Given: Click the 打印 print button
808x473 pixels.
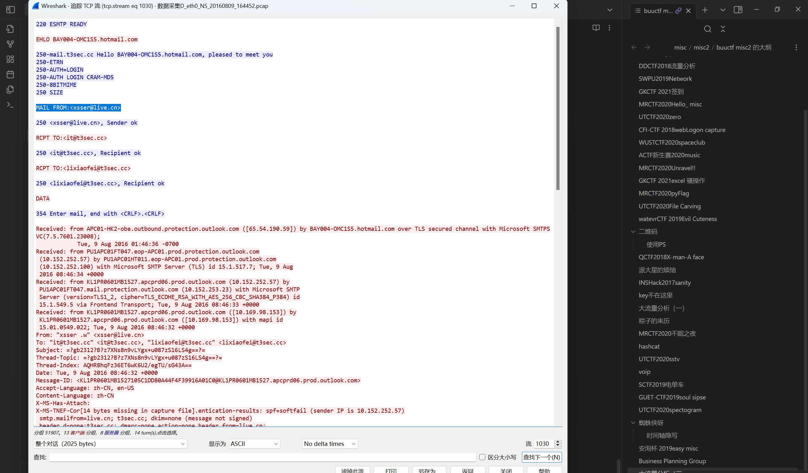Looking at the screenshot, I should point(391,470).
